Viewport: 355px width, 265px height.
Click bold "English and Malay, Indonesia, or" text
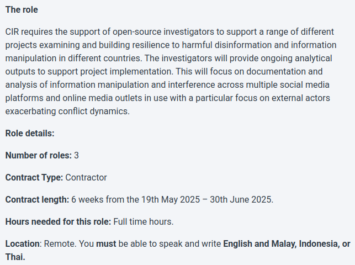click(x=287, y=244)
